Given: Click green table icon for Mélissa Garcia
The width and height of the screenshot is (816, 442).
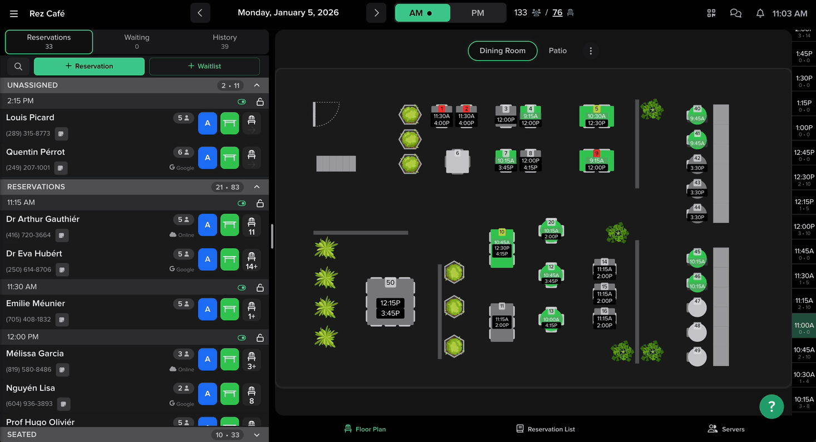Looking at the screenshot, I should (229, 359).
